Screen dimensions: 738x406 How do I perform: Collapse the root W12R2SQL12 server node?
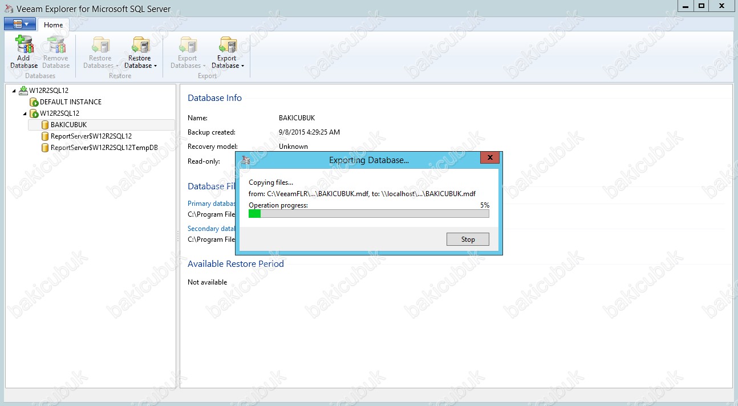[14, 91]
